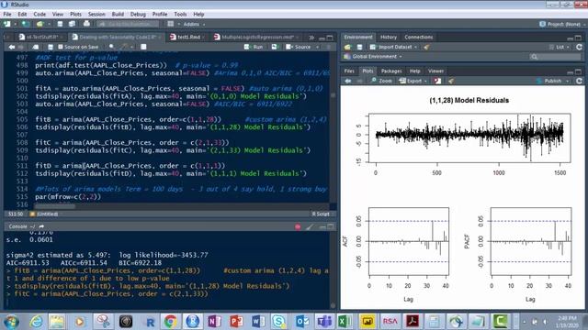Click the workspace panes grid icon
Image resolution: width=588 pixels, height=330 pixels.
(x=171, y=24)
